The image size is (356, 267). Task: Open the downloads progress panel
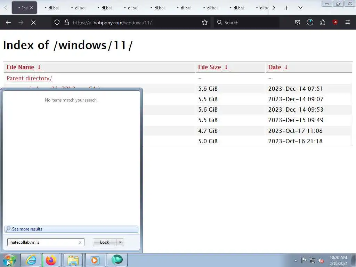coord(310,22)
